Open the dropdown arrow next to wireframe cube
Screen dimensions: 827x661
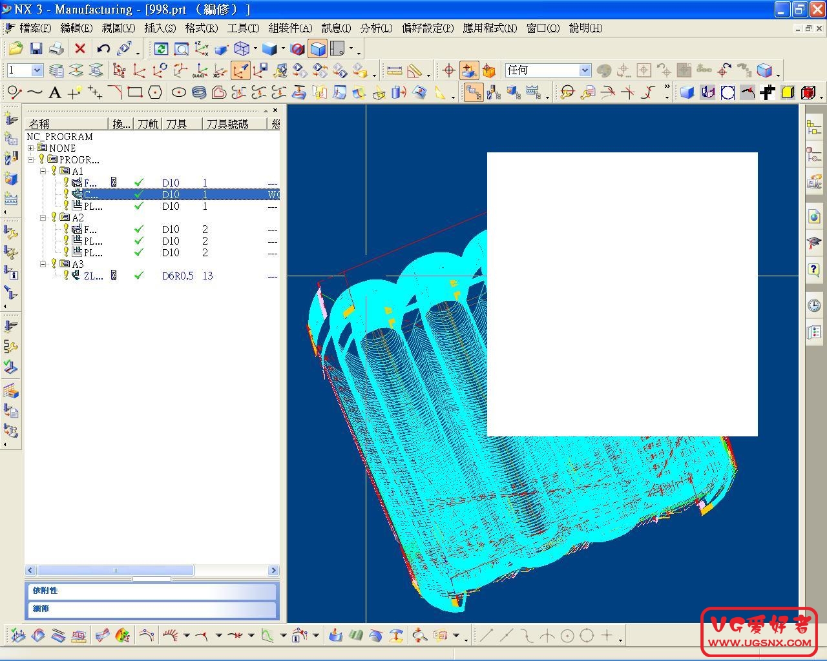pyautogui.click(x=255, y=49)
